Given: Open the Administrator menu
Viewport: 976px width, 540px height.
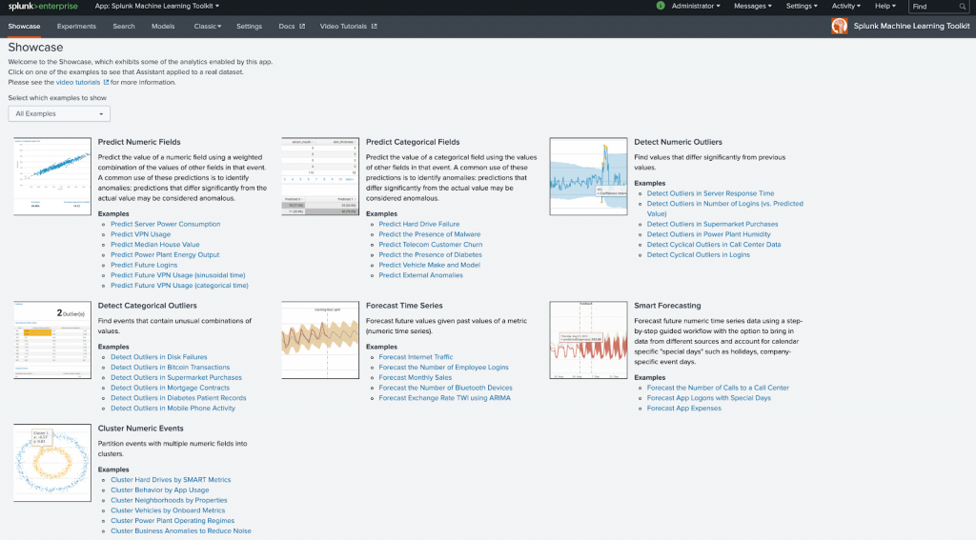Looking at the screenshot, I should 696,6.
